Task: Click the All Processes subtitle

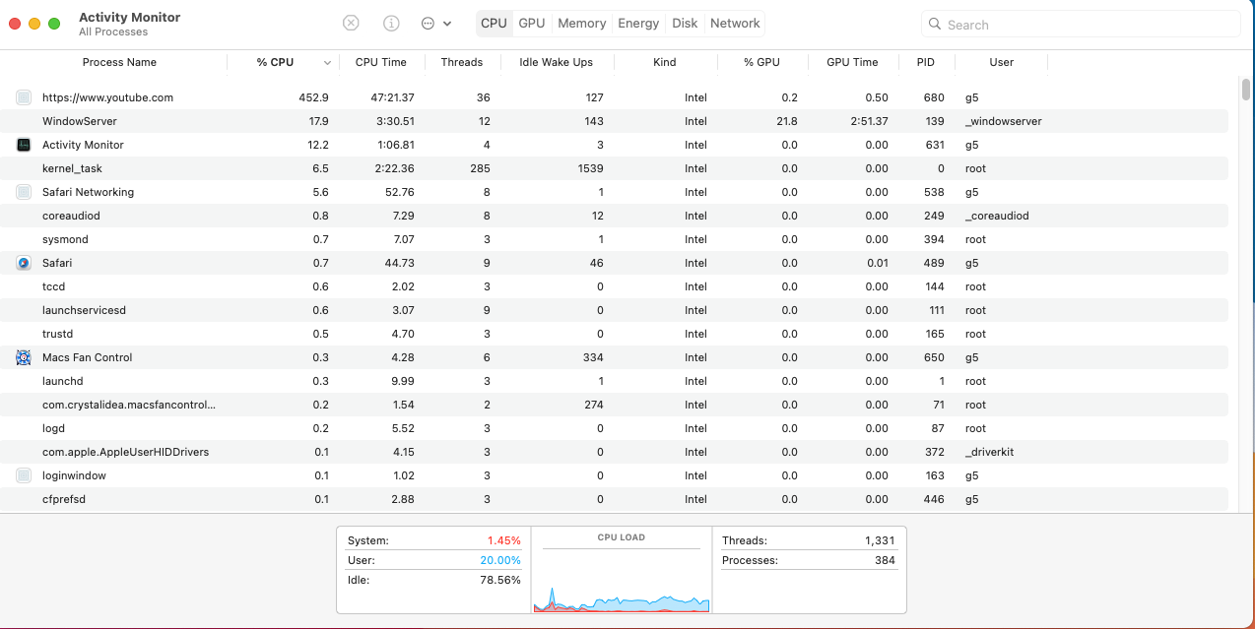Action: click(113, 31)
